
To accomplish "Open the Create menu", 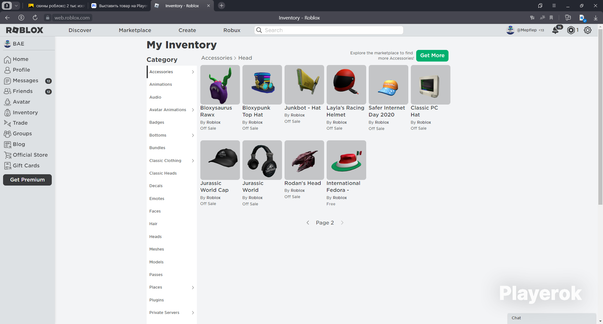I will click(187, 30).
